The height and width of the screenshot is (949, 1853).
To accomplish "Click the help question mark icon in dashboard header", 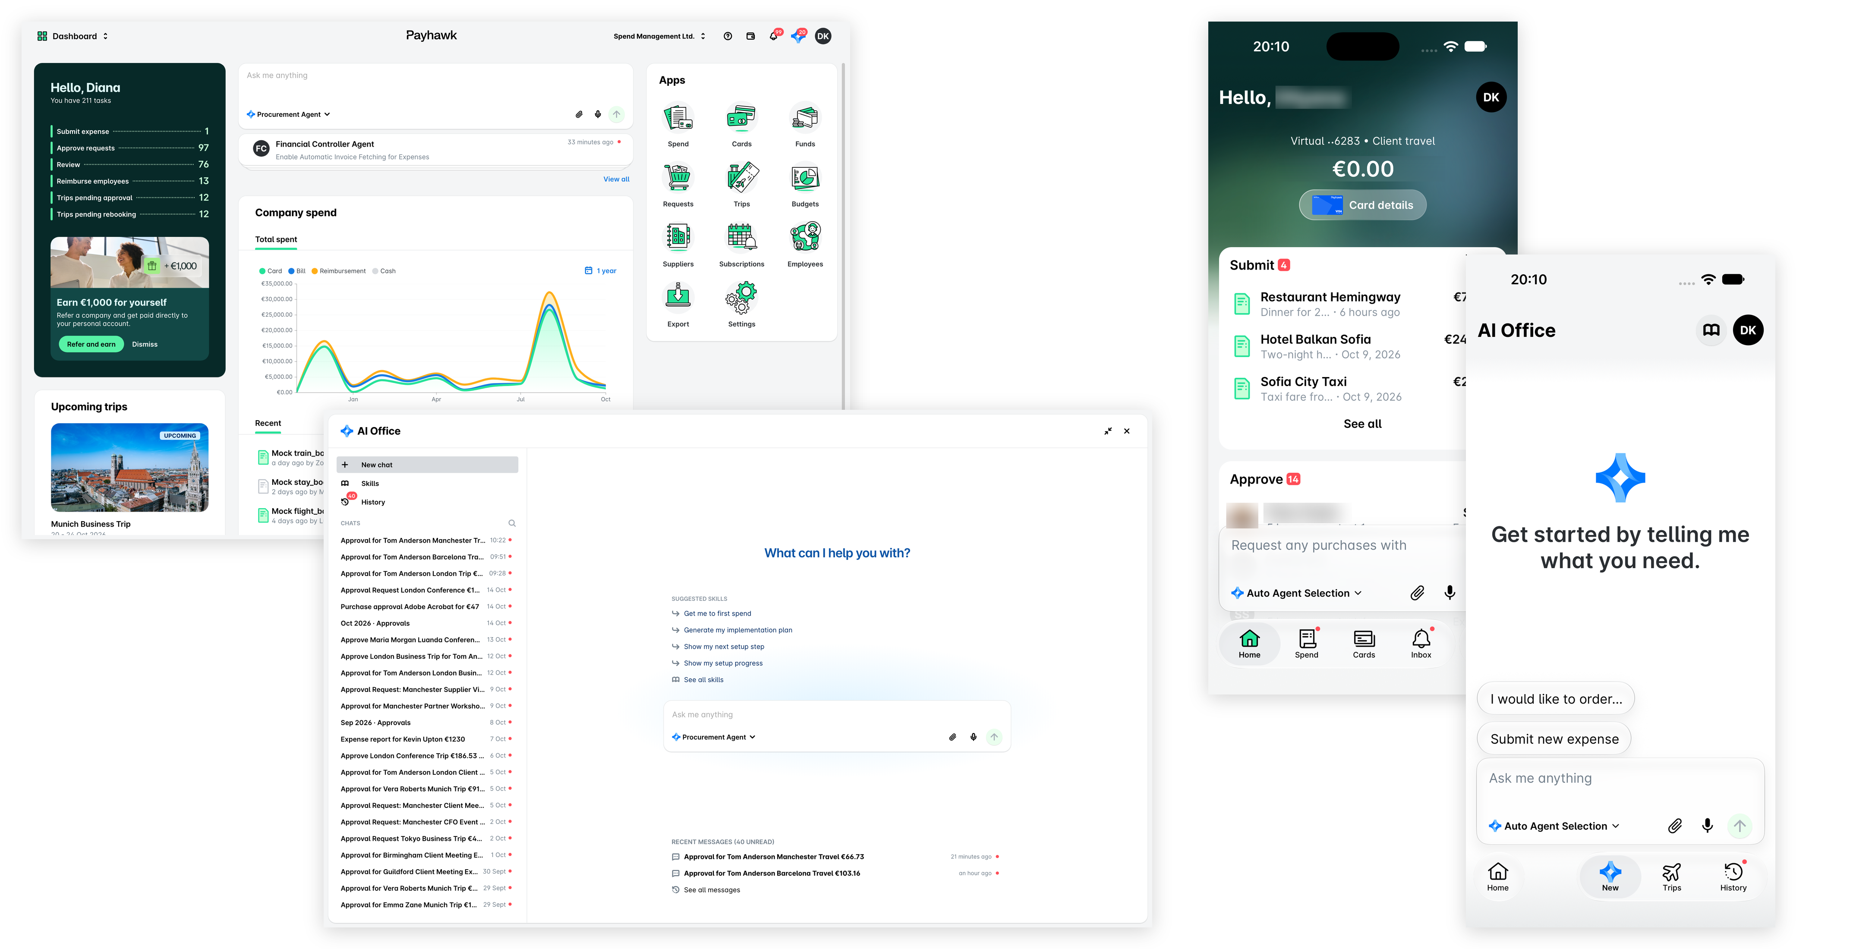I will click(727, 36).
